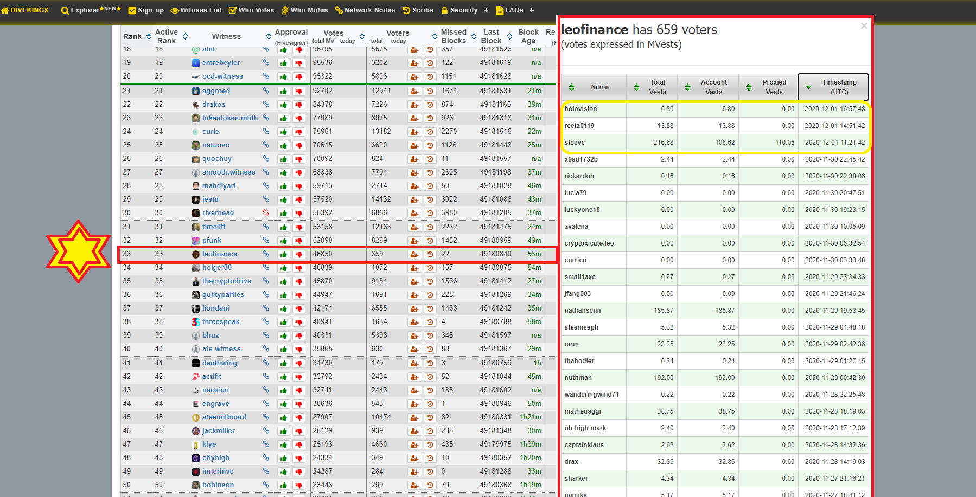Screen dimensions: 976x497
Task: Click thumbs-up icon for aggroed
Action: point(283,91)
